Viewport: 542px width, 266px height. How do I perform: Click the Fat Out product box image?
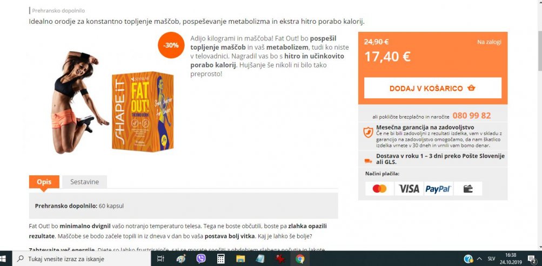(143, 111)
